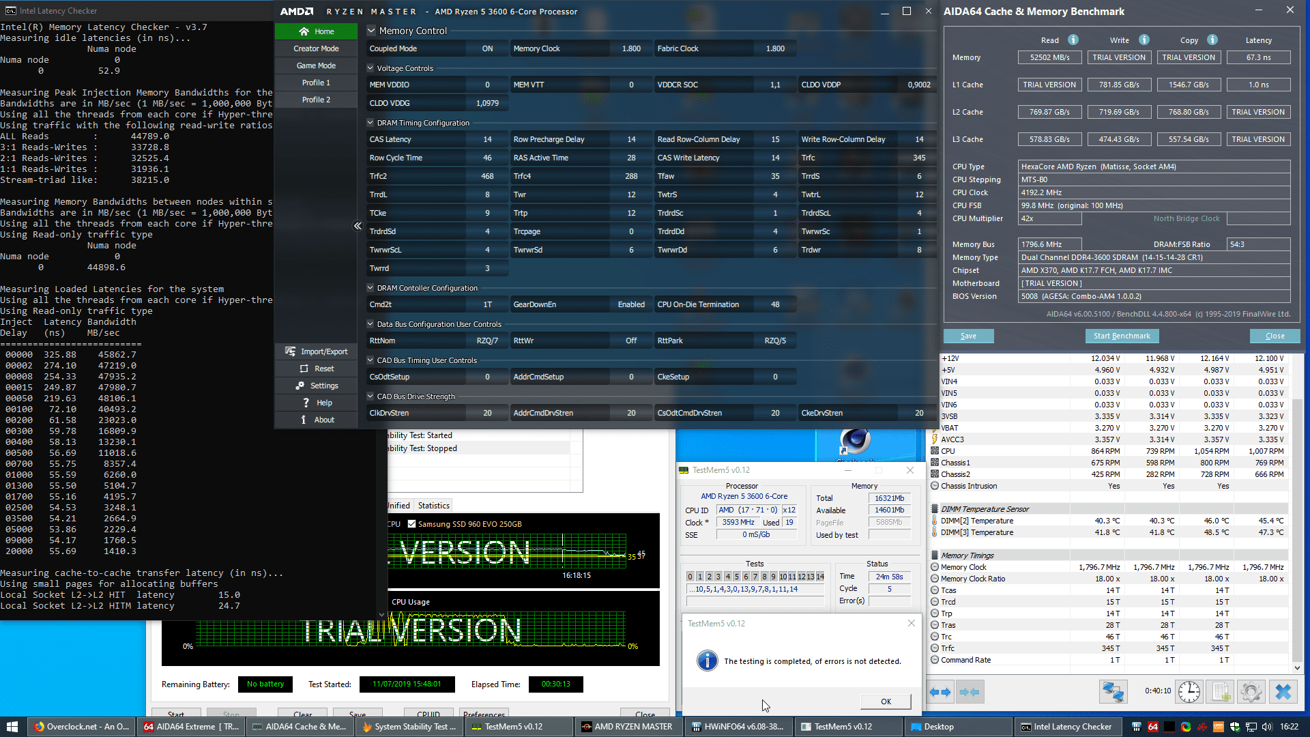This screenshot has height=737, width=1310.
Task: Switch to Creator Mode profile
Action: pos(316,48)
